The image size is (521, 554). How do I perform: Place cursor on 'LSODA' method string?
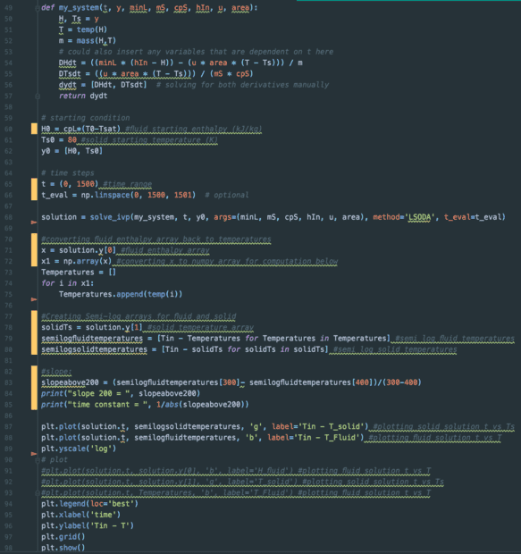click(x=419, y=217)
